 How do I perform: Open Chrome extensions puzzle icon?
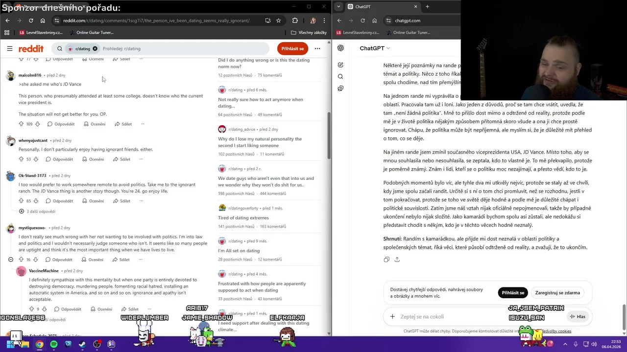coord(295,21)
